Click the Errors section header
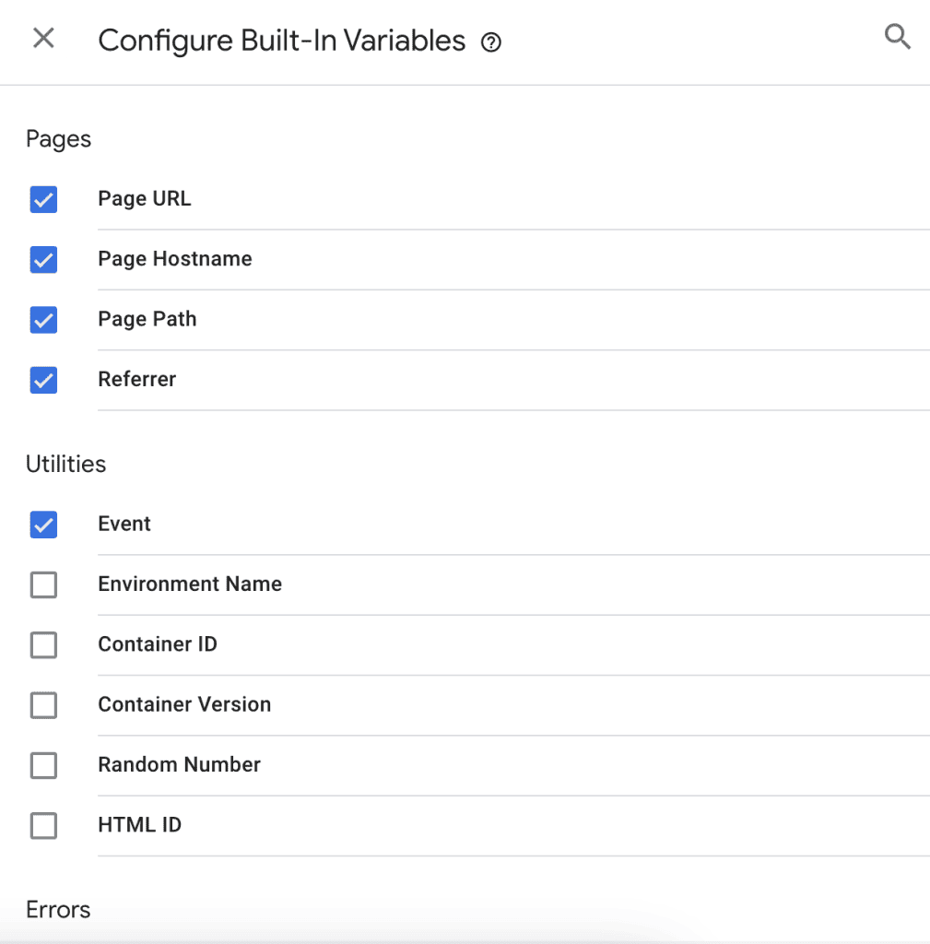This screenshot has height=944, width=930. coord(58,910)
